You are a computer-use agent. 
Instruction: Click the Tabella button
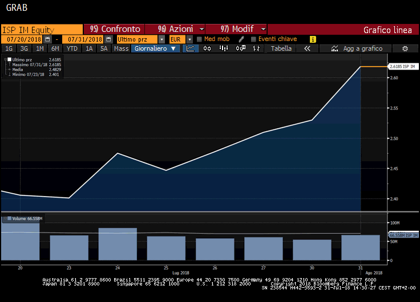tap(281, 49)
